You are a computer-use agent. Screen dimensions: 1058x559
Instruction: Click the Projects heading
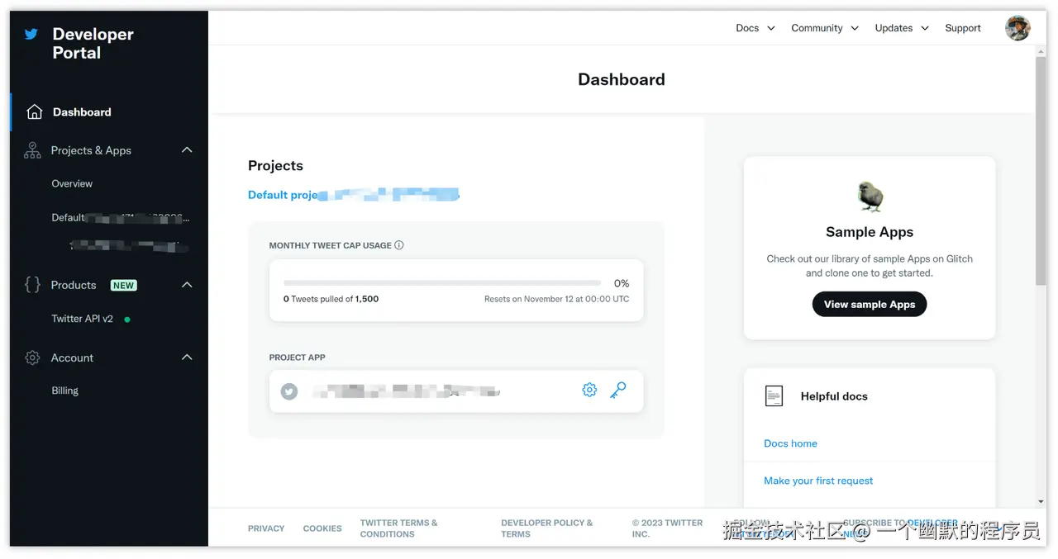275,165
